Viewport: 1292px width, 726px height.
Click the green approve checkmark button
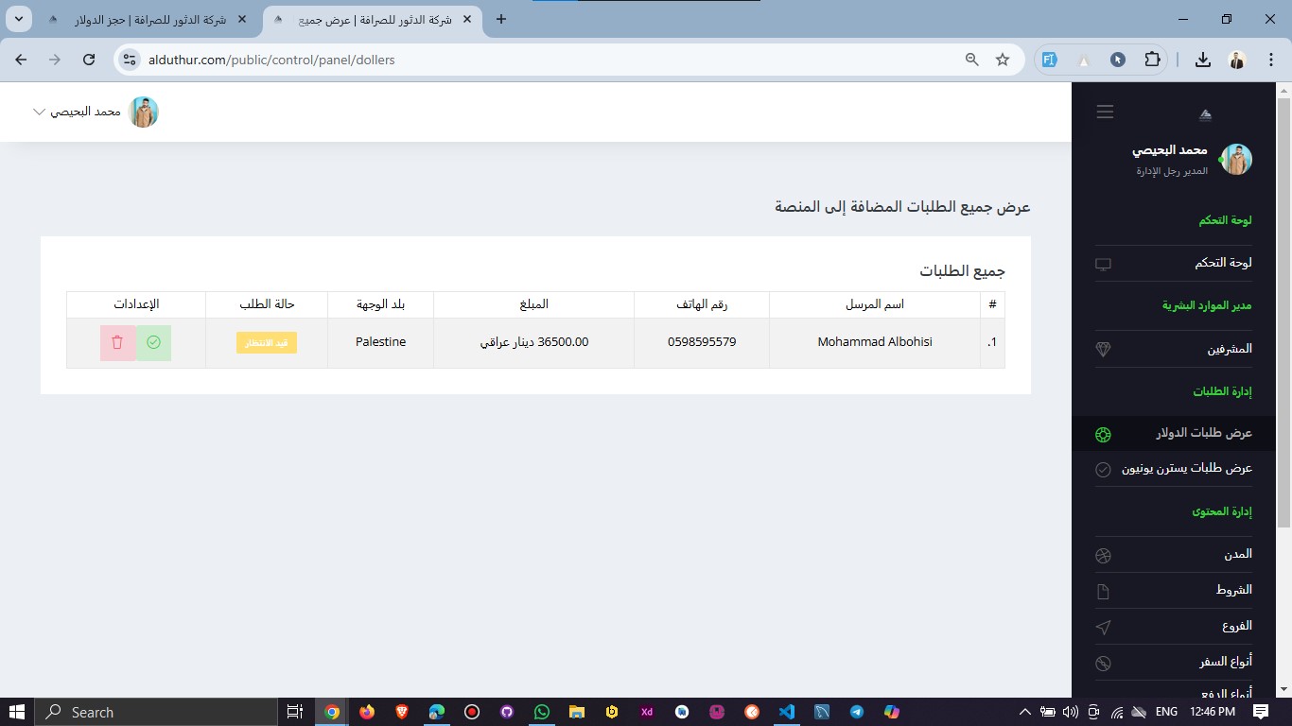[x=153, y=342]
